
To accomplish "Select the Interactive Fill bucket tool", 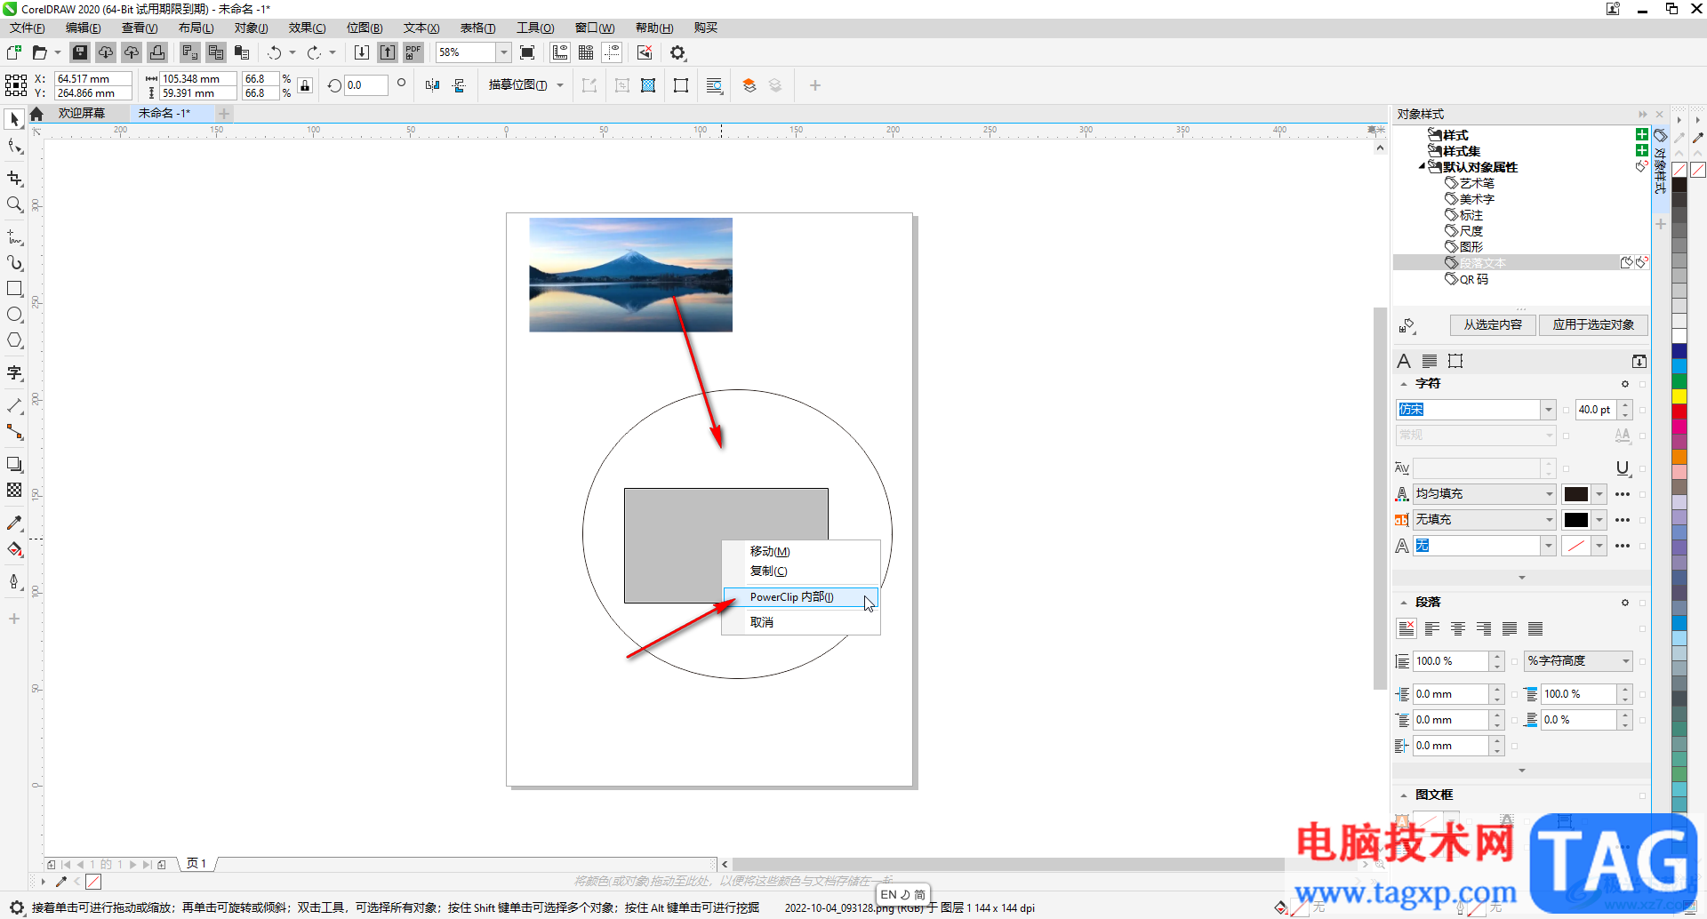I will (x=14, y=549).
